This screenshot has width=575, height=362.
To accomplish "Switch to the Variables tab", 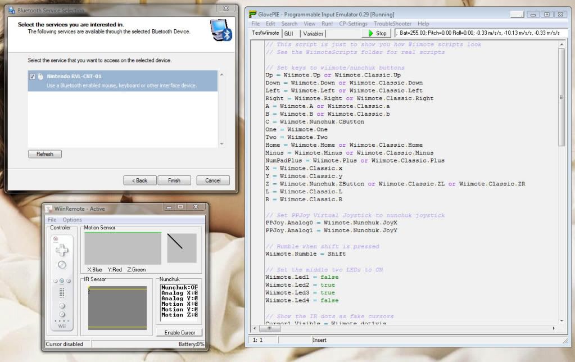I will 313,33.
